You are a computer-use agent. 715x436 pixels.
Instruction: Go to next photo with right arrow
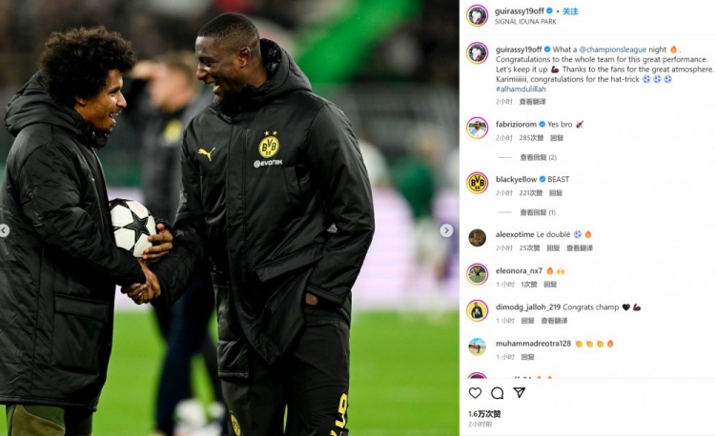(446, 230)
